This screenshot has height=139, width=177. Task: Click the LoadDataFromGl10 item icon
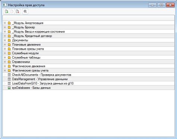[9, 83]
